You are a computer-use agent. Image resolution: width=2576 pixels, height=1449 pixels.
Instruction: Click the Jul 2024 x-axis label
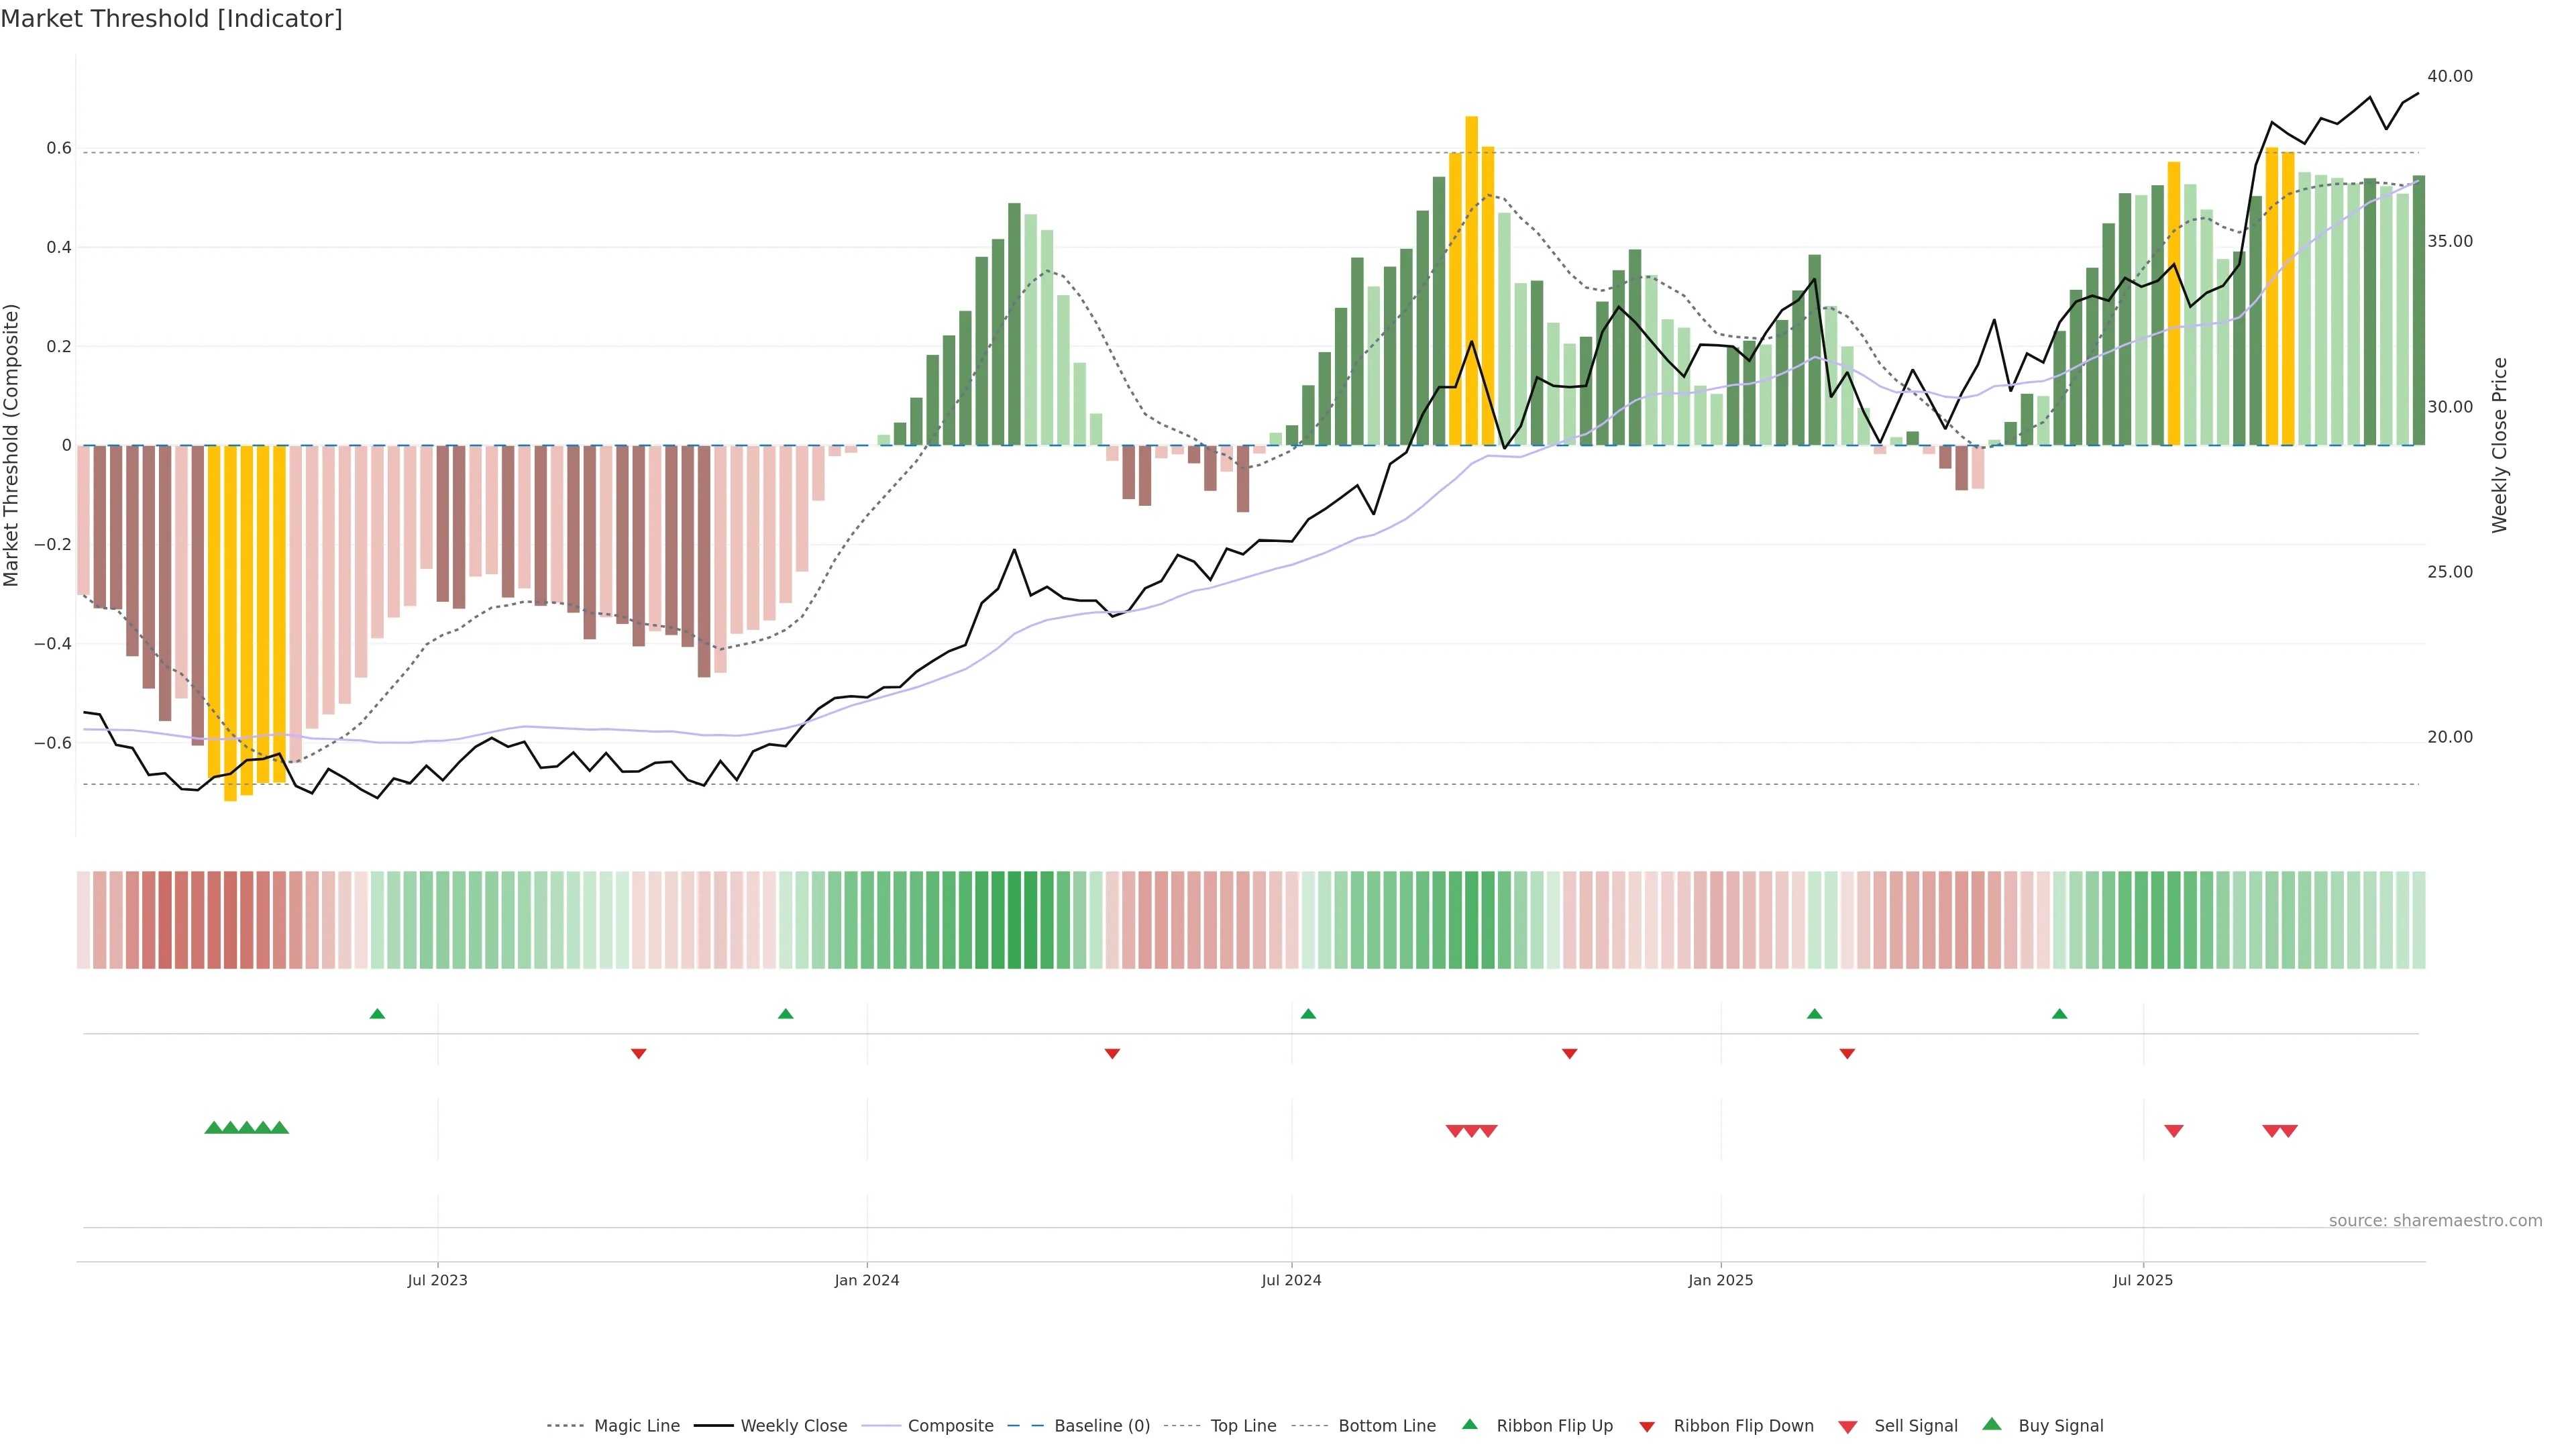coord(1291,1280)
